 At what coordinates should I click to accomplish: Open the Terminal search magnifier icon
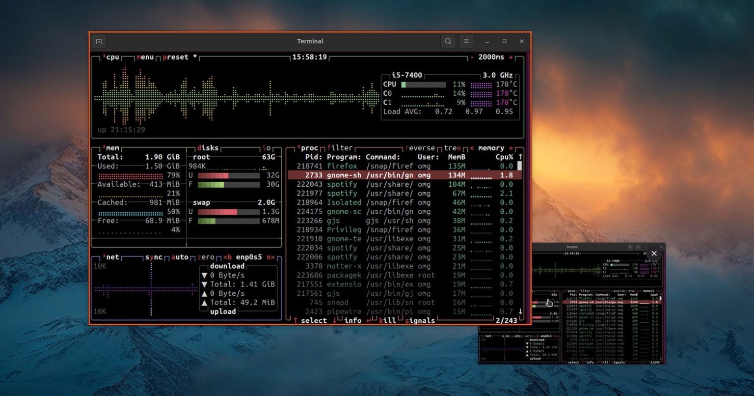(x=448, y=42)
